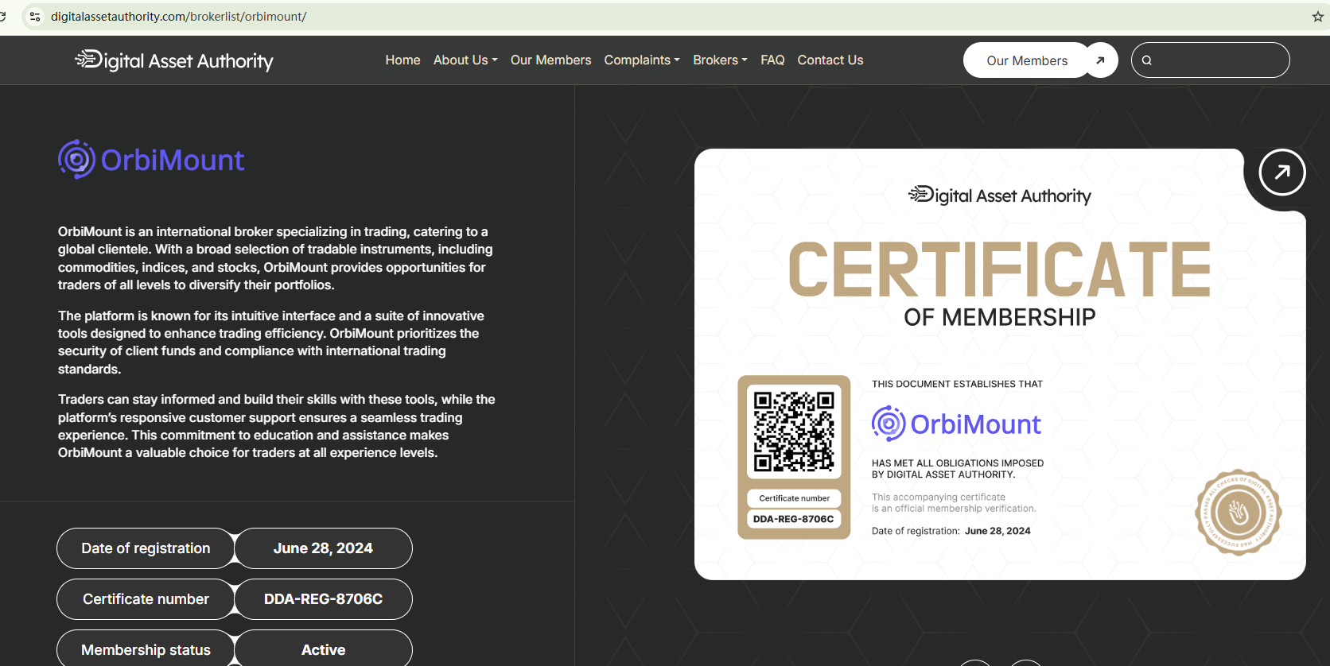1330x666 pixels.
Task: Click the CERTIFICATE heading on the card
Action: [1000, 269]
